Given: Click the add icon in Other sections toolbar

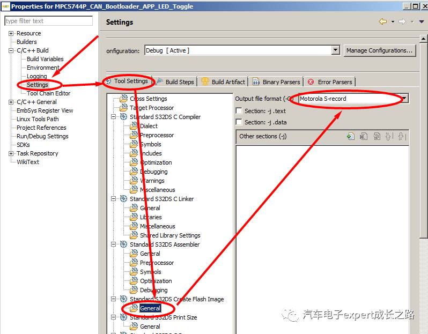Looking at the screenshot, I should click(351, 136).
